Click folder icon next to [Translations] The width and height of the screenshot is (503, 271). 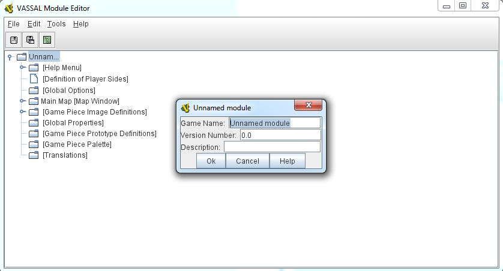pos(34,155)
